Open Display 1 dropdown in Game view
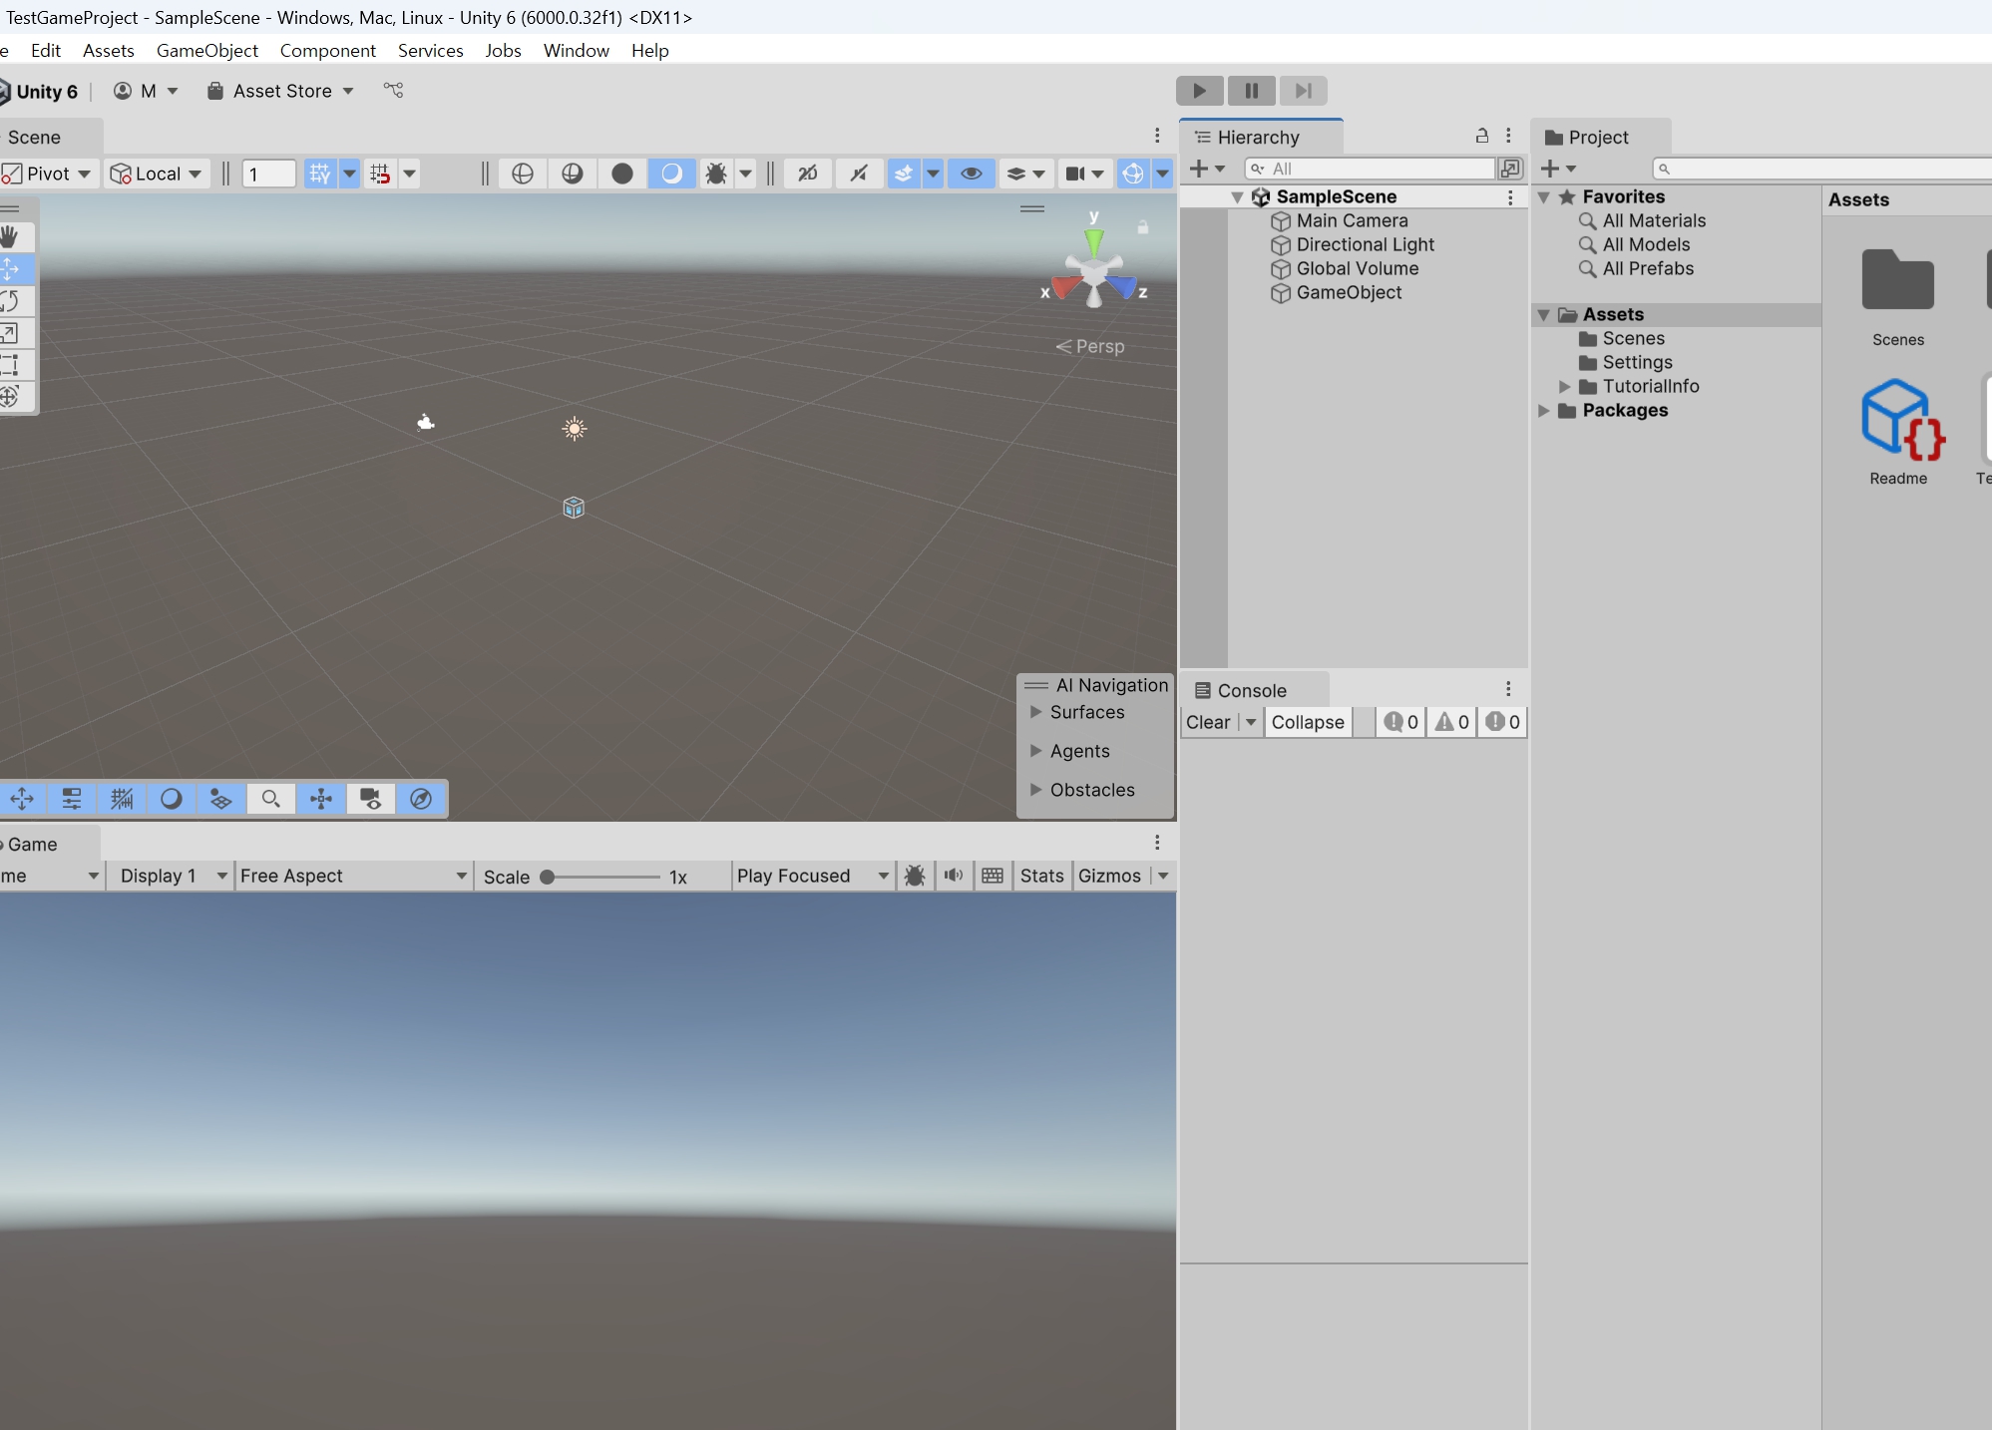The width and height of the screenshot is (1992, 1430). 174,876
